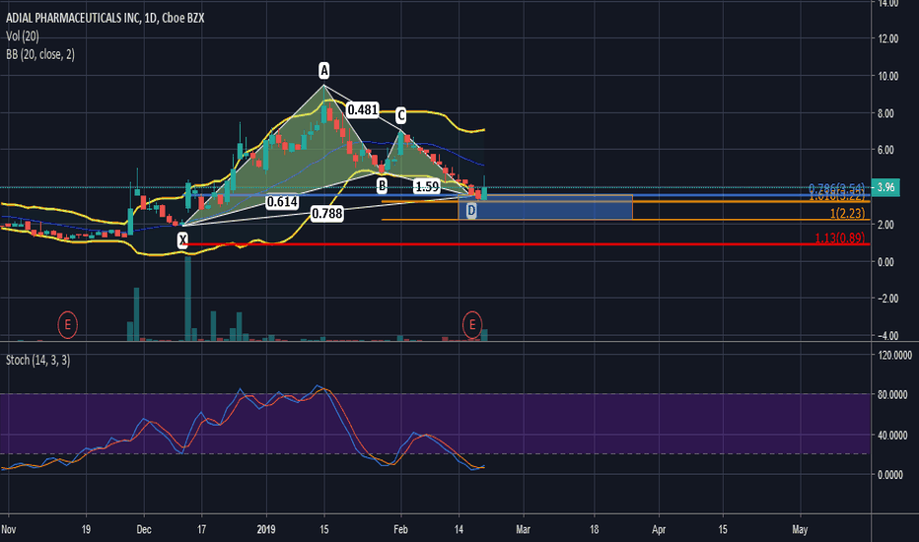The height and width of the screenshot is (542, 919).
Task: Click the Mar date axis label
Action: point(523,529)
